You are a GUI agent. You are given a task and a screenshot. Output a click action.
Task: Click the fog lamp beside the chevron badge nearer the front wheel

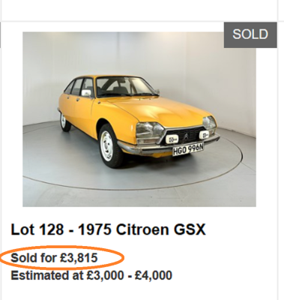pyautogui.click(x=172, y=138)
